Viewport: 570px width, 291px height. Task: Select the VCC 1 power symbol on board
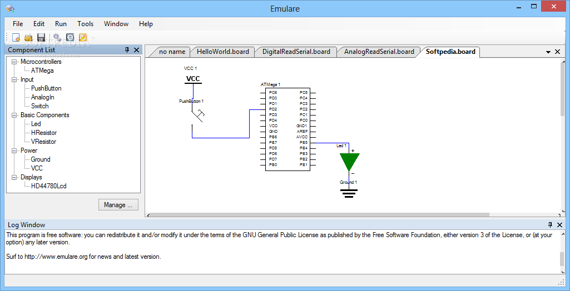(193, 79)
